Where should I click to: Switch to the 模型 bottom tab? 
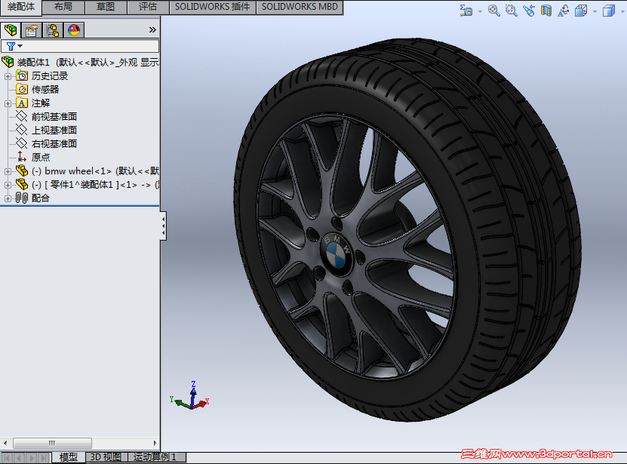(x=69, y=456)
